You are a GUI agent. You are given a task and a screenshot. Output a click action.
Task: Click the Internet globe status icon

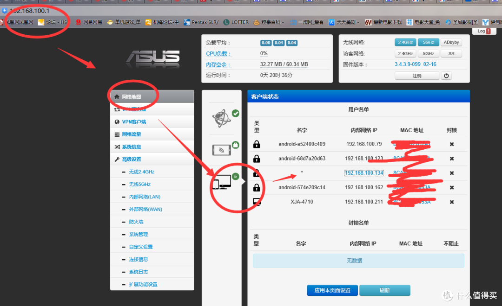[x=221, y=118]
